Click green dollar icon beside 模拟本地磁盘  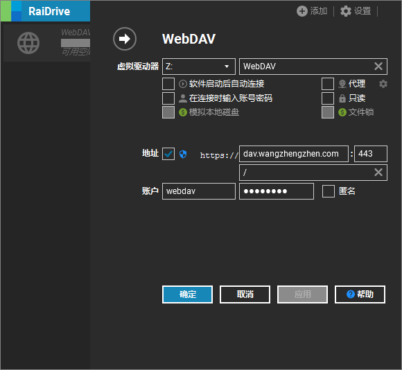183,112
